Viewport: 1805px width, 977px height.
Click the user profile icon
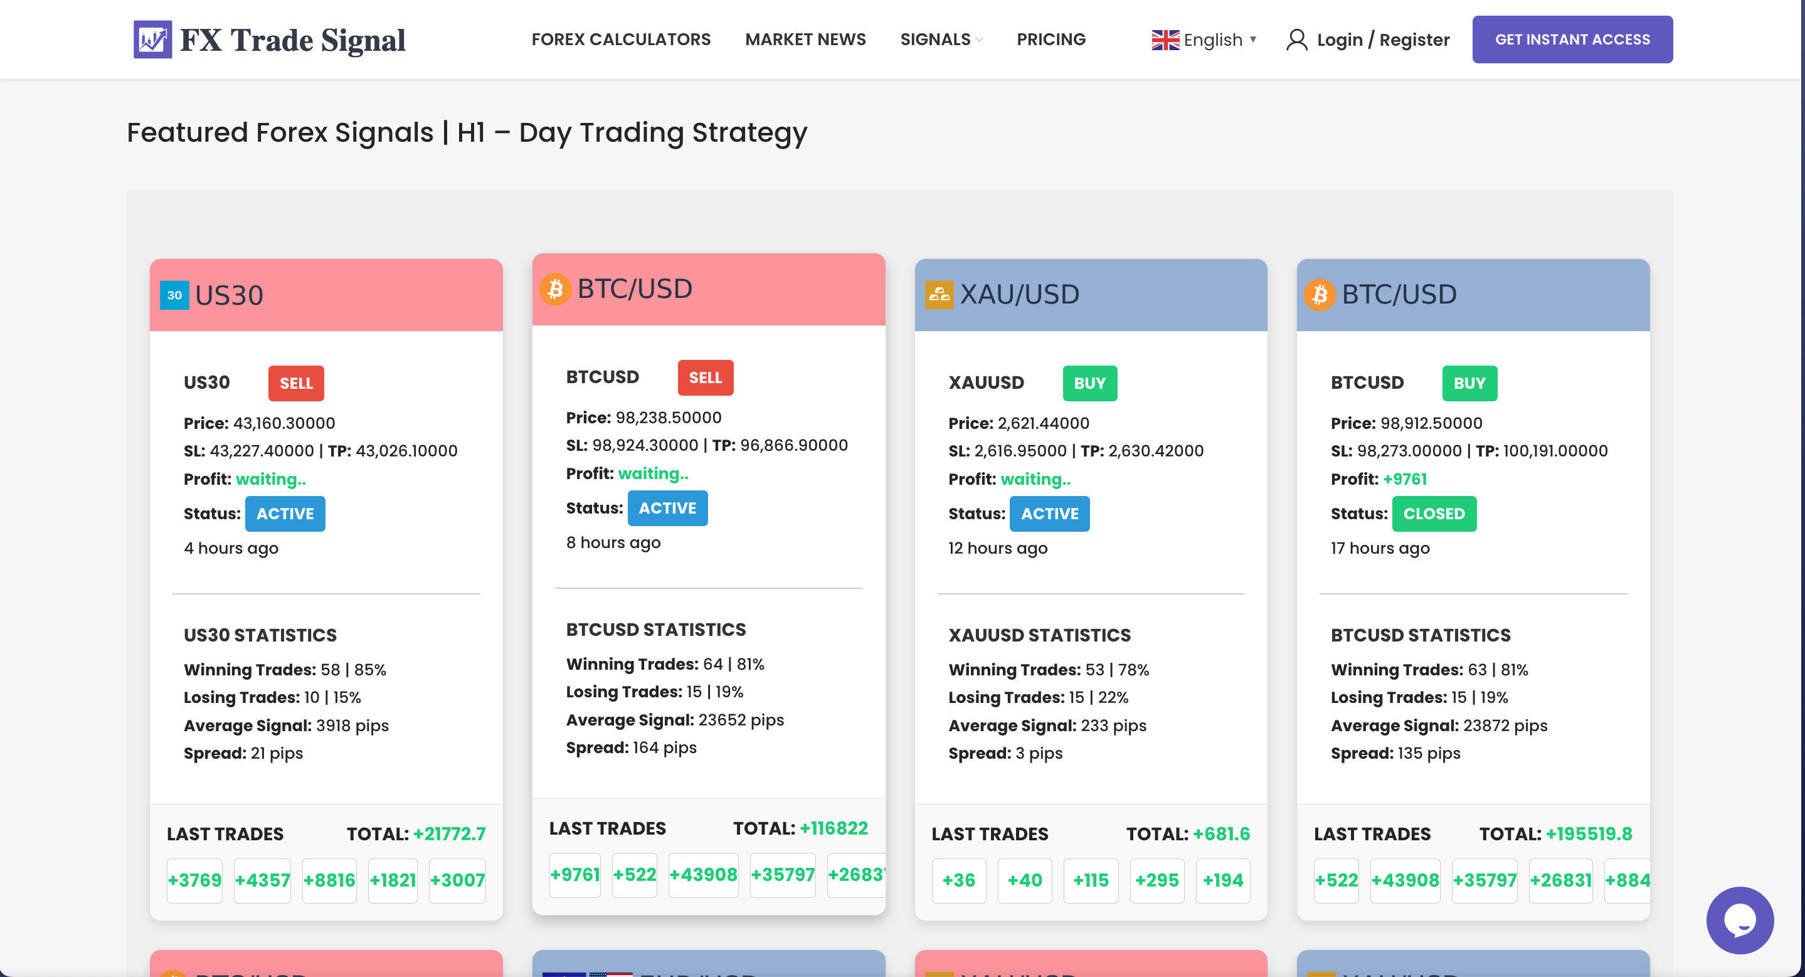point(1296,40)
